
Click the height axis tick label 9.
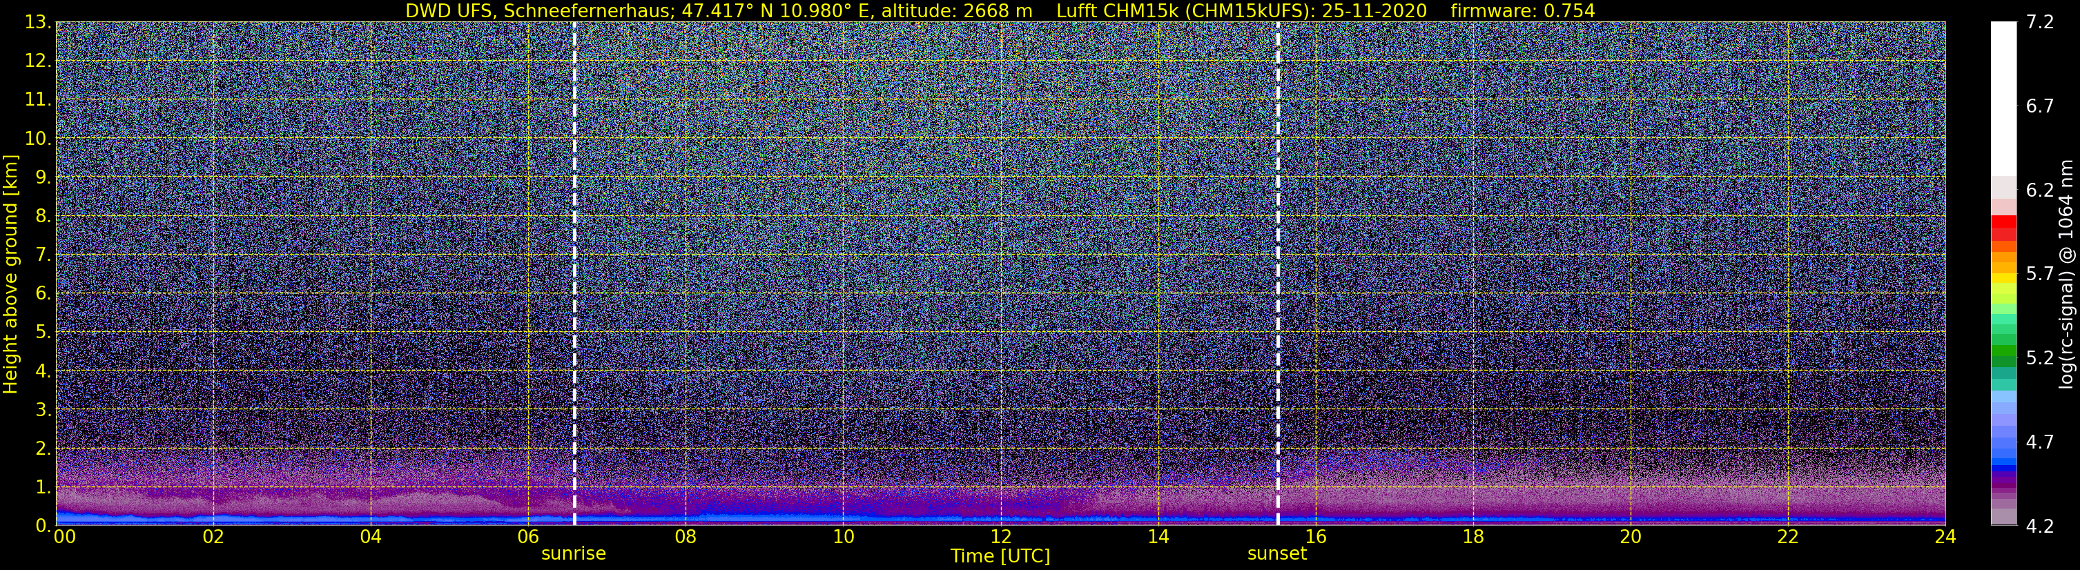click(43, 177)
